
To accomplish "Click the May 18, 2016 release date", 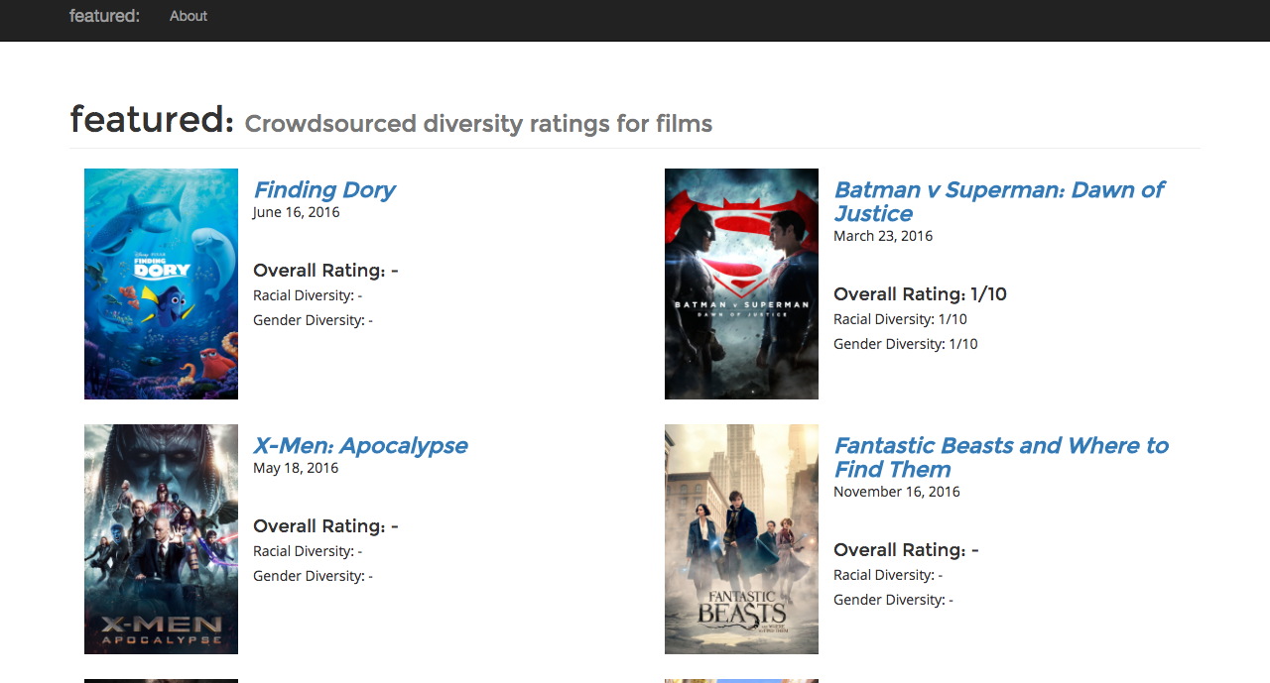I will [x=296, y=468].
